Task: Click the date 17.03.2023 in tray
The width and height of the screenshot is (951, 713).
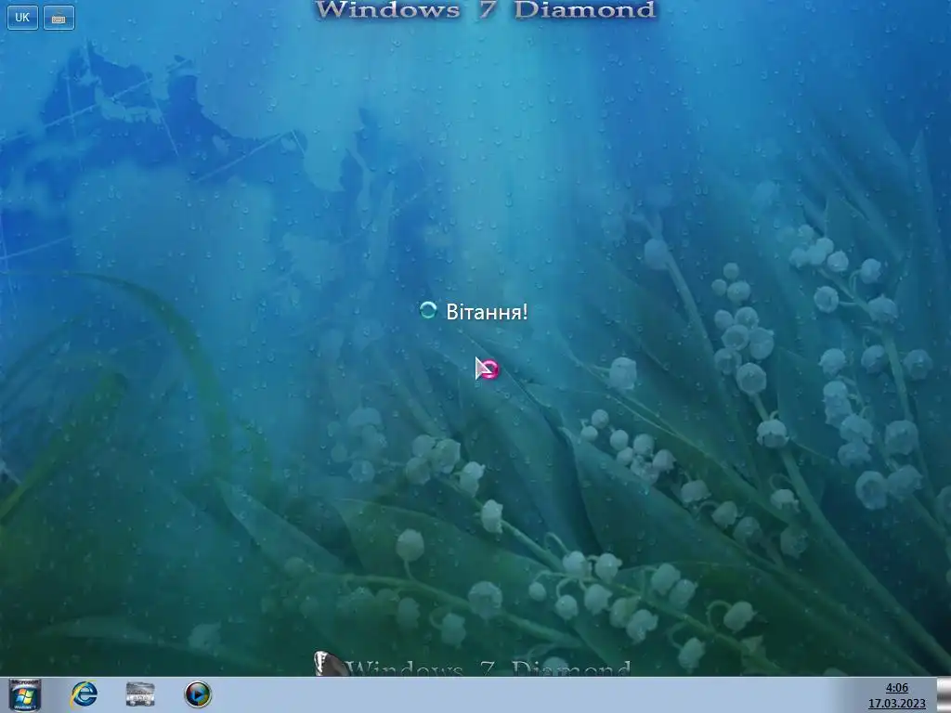Action: coord(896,704)
